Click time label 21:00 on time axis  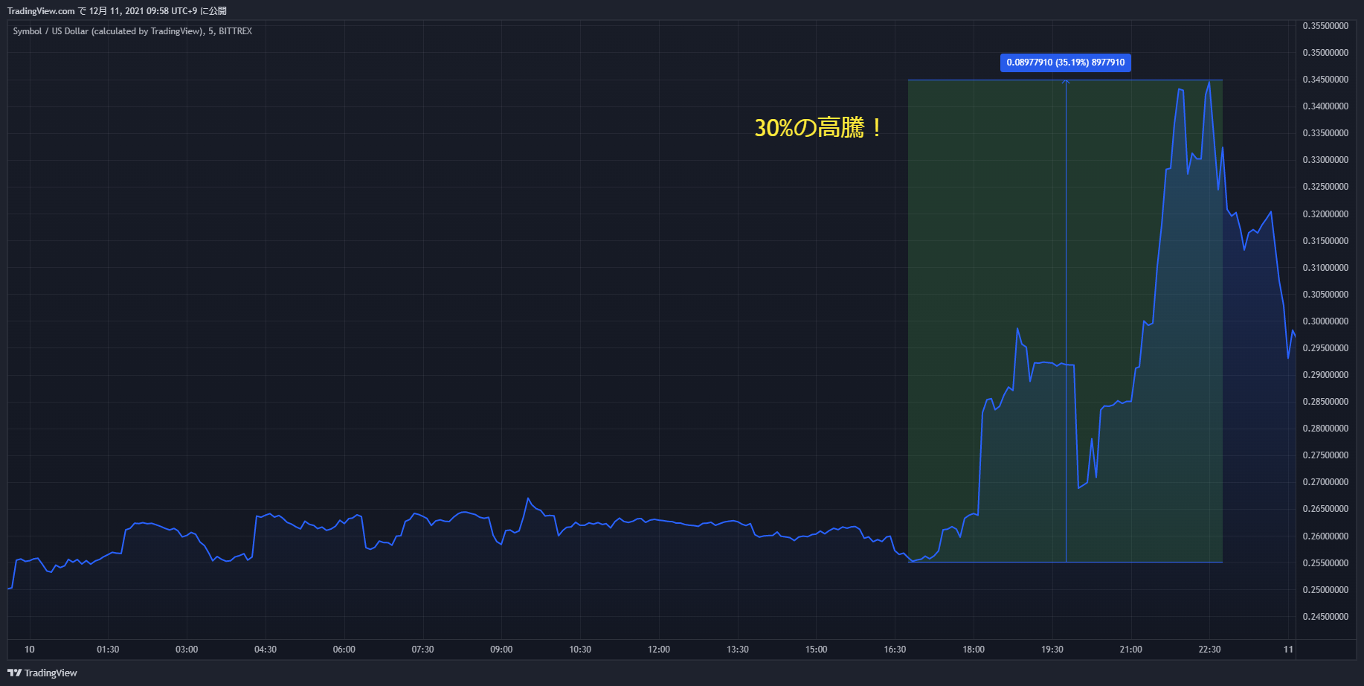pos(1131,650)
